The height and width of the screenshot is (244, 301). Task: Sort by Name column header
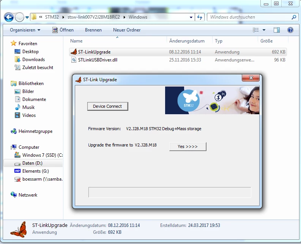tap(76, 41)
